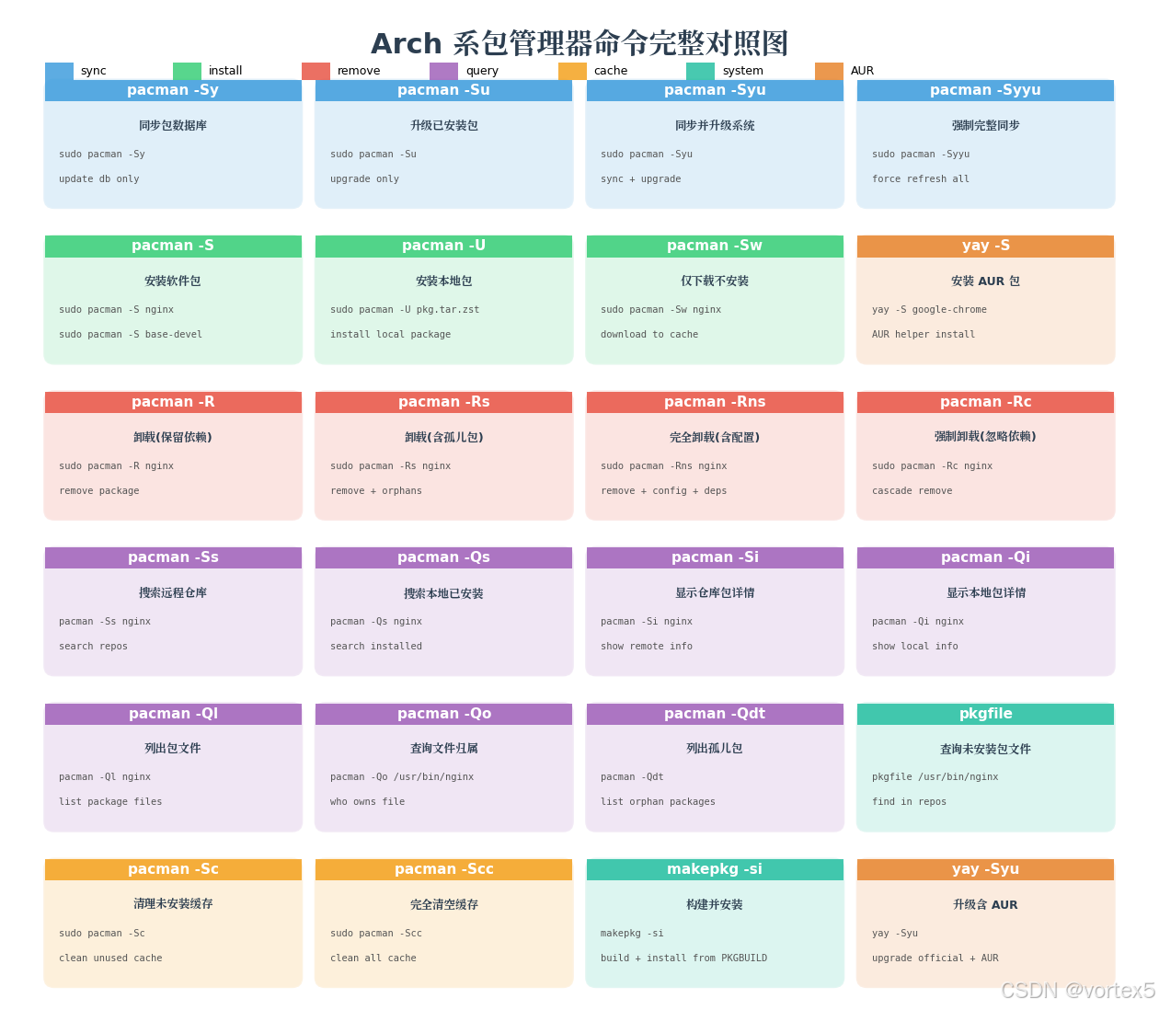Image resolution: width=1159 pixels, height=1010 pixels.
Task: Click the red remove legend swatch
Action: (x=316, y=71)
